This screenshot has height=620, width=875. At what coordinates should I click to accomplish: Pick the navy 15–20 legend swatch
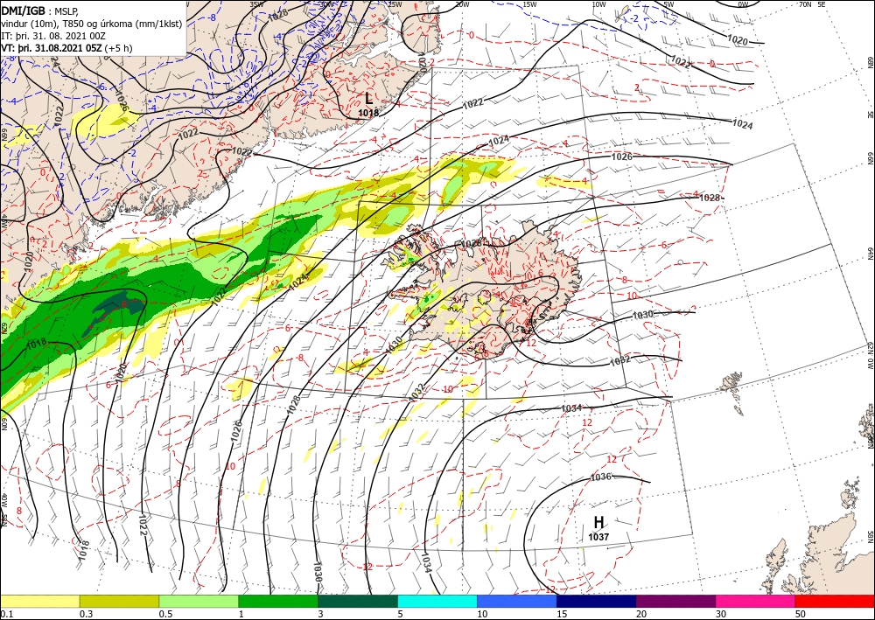point(596,601)
